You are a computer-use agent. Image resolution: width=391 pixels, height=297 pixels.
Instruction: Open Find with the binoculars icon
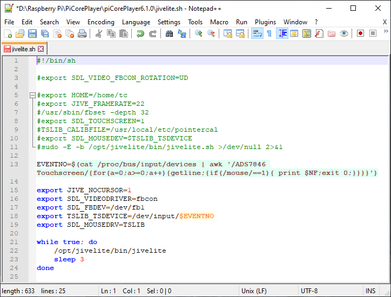tap(170, 33)
